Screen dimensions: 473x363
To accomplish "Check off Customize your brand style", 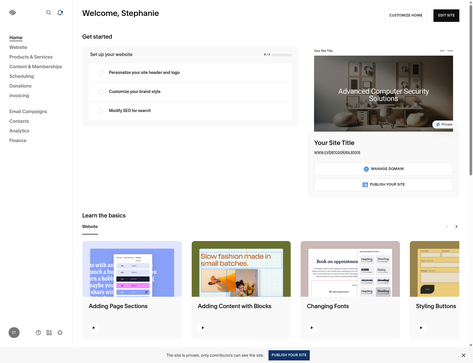I will tap(101, 92).
